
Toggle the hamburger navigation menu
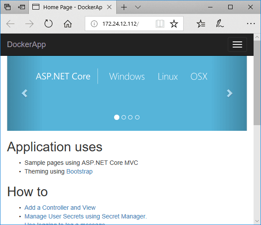(x=237, y=44)
